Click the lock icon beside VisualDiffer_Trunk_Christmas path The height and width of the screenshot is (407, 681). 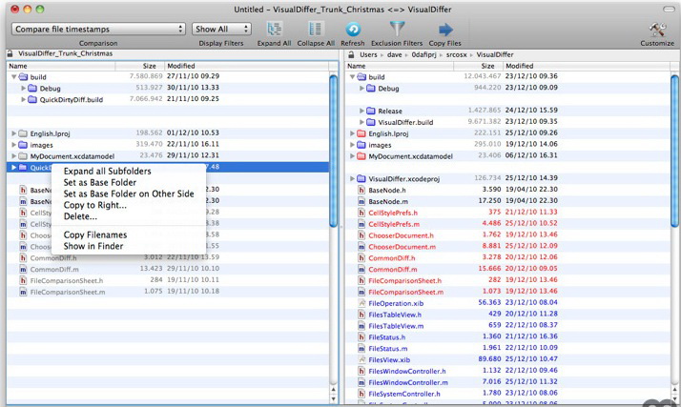10,54
